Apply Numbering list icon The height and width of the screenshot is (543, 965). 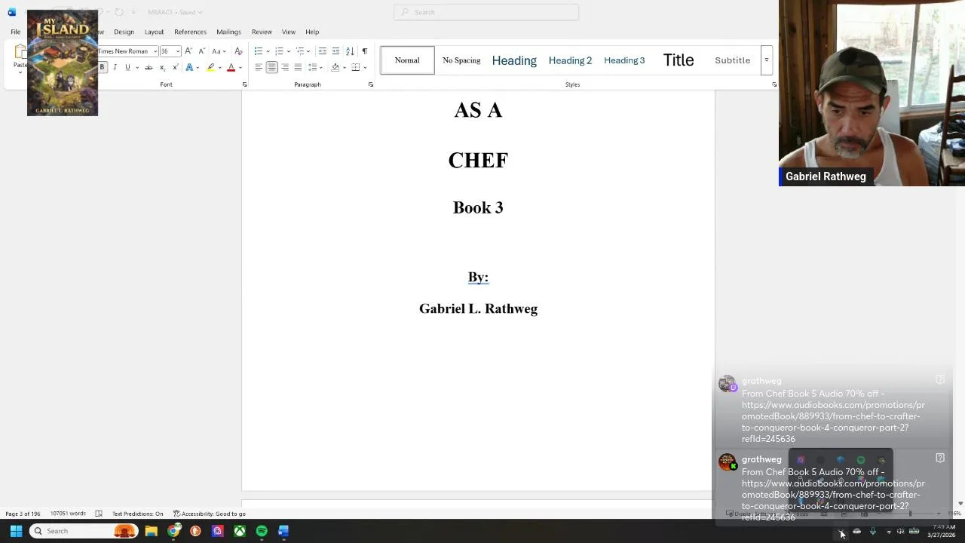[279, 51]
